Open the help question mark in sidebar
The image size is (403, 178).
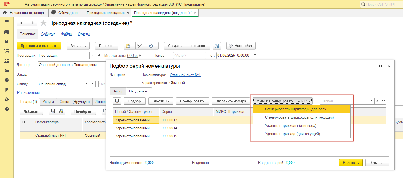[x=7, y=109]
